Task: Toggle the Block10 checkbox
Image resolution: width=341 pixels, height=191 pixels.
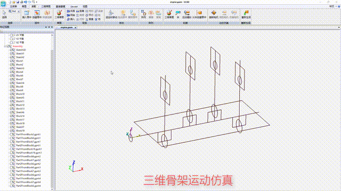Action: pyautogui.click(x=11, y=94)
